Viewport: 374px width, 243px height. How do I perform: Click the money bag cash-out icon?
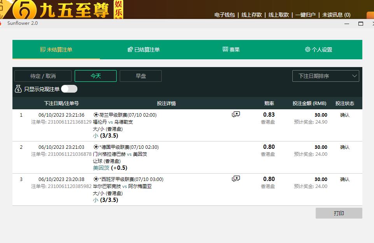(18, 89)
